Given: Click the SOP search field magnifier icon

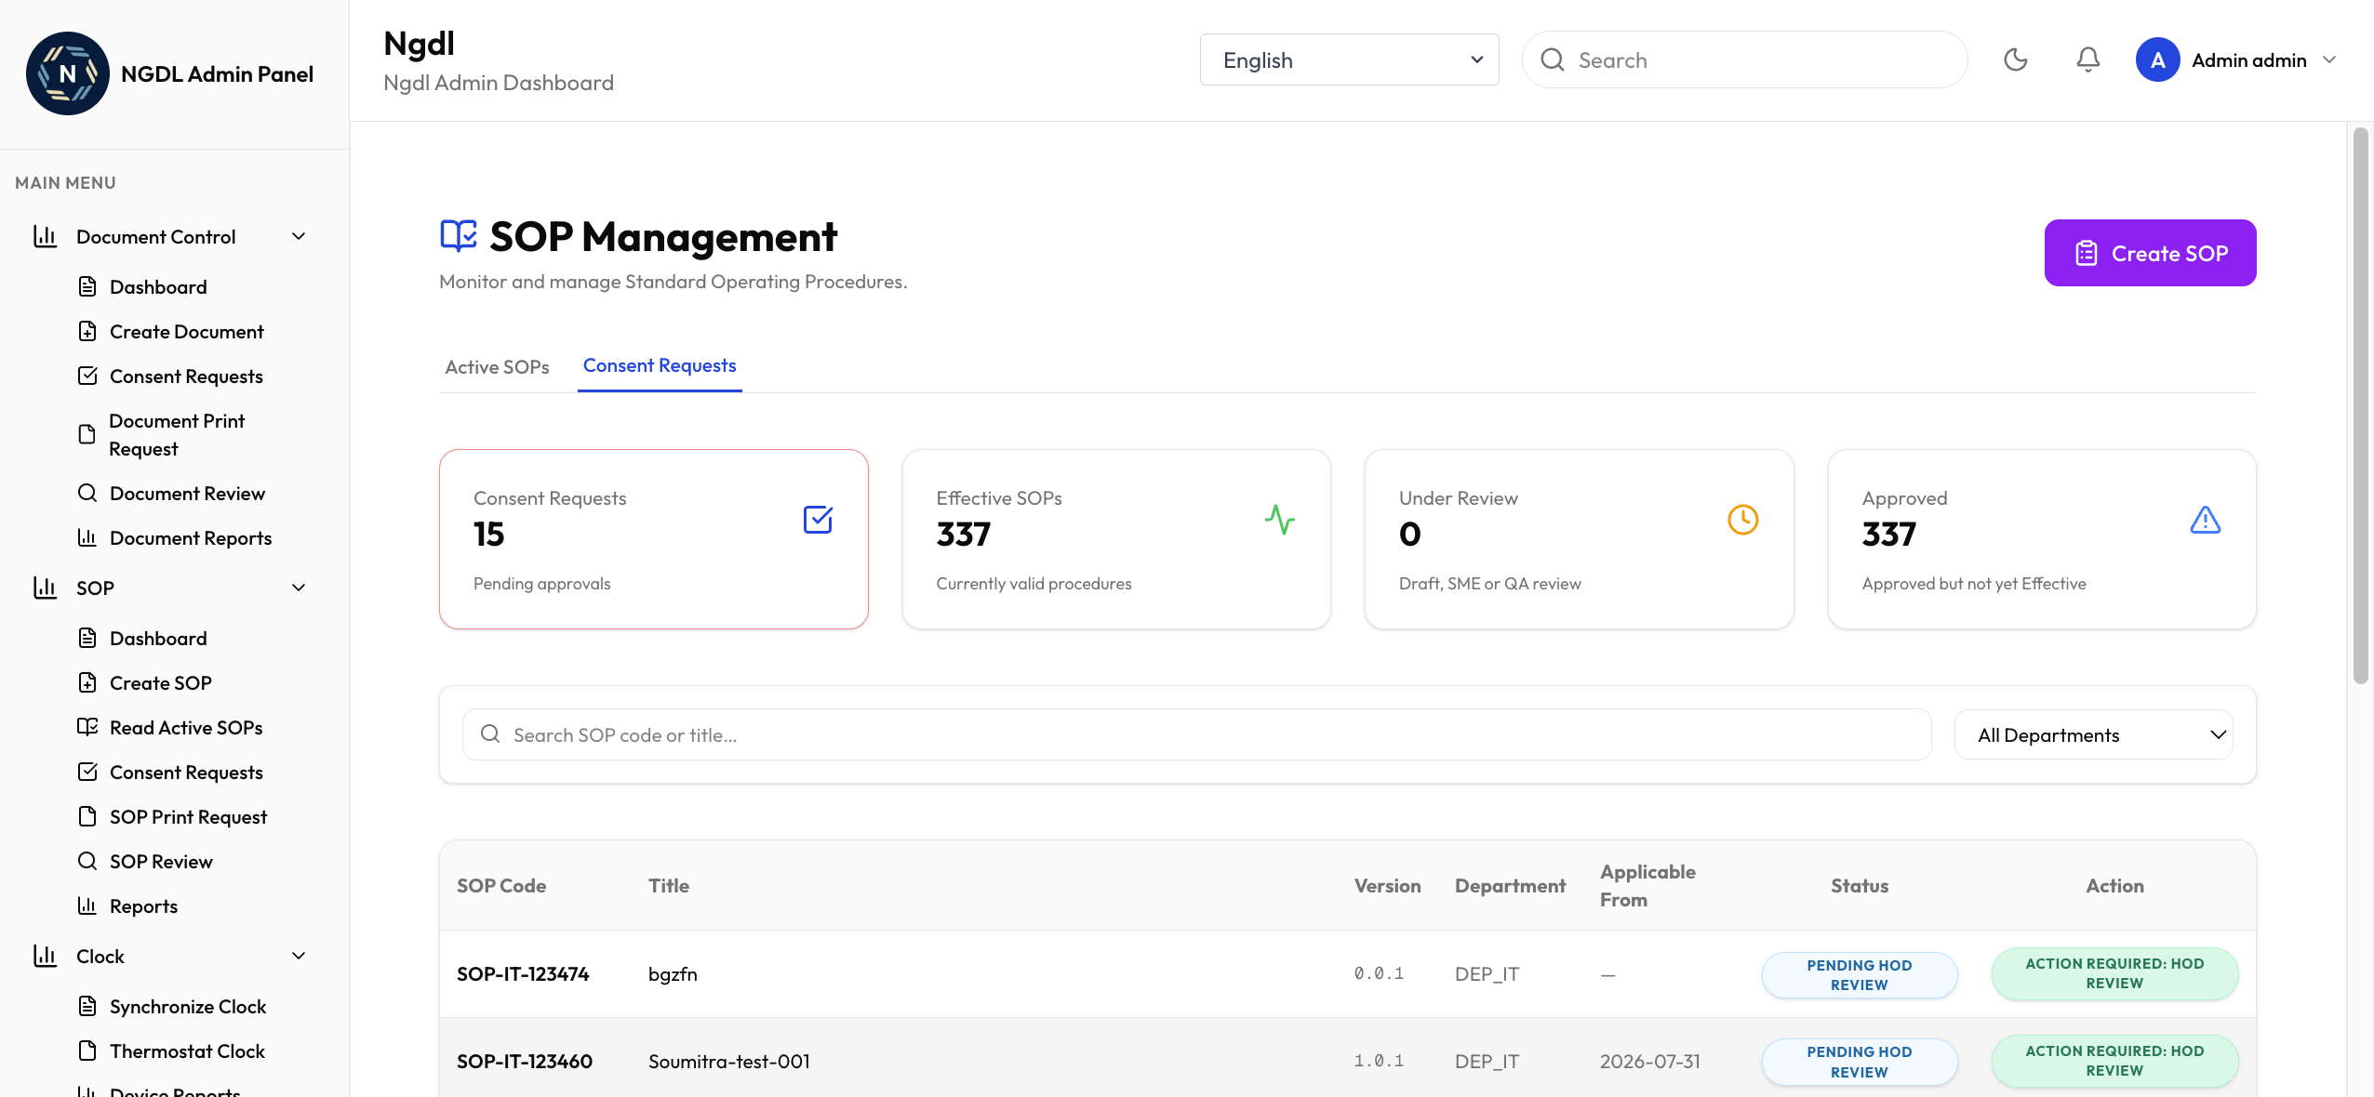Looking at the screenshot, I should click(490, 734).
